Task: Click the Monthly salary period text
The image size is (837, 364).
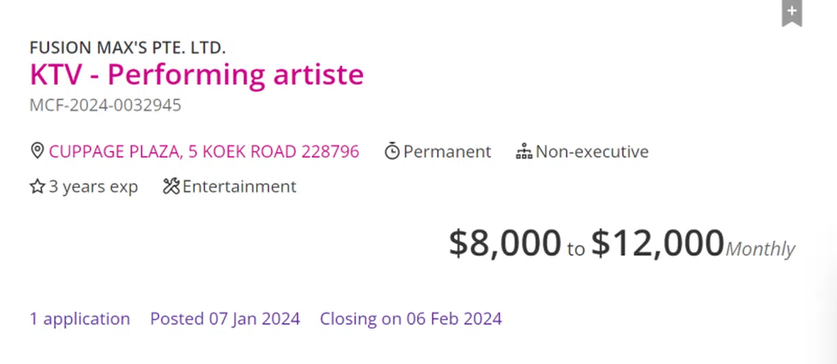Action: click(x=760, y=248)
